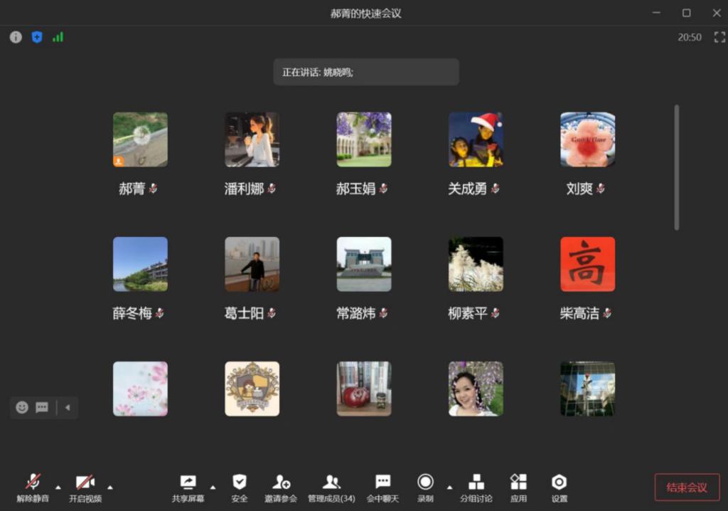The height and width of the screenshot is (511, 728).
Task: Open the apps icon (应用)
Action: pos(518,488)
